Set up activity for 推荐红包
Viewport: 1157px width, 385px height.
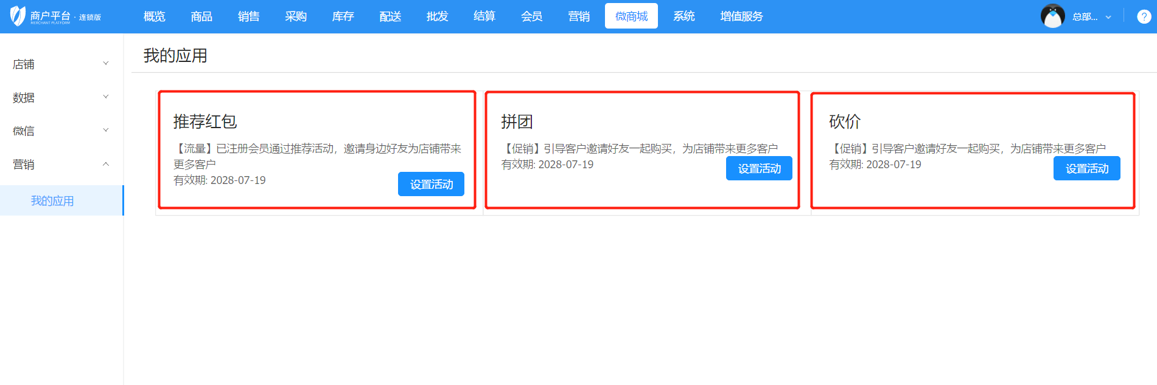coord(431,185)
